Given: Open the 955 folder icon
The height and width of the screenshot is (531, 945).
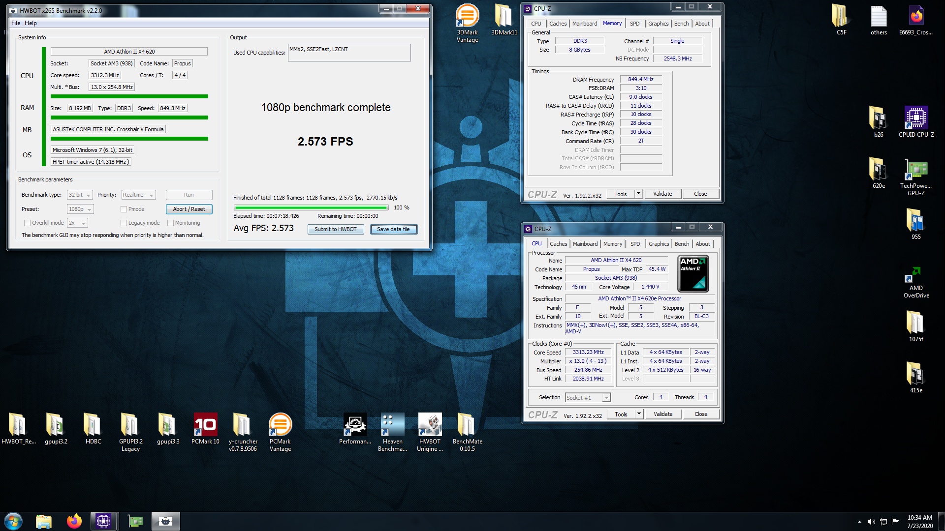Looking at the screenshot, I should (x=916, y=224).
